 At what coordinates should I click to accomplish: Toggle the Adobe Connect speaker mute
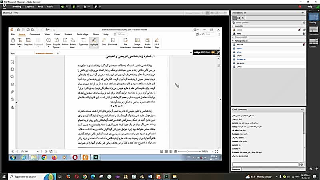pos(63,6)
